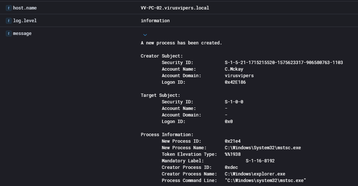Click the Token Elevation Type %%1938 value
358x186 pixels.
click(233, 154)
